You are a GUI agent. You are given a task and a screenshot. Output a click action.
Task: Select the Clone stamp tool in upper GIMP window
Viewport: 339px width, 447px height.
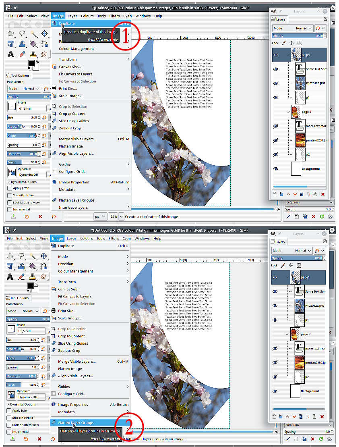(x=33, y=54)
